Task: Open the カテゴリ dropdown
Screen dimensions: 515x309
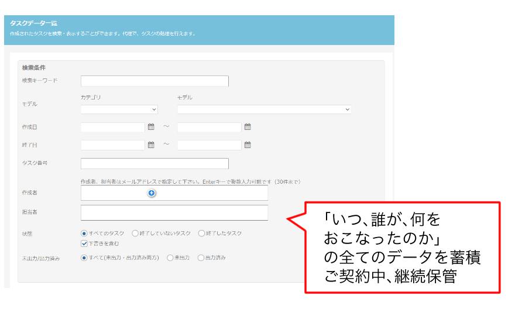Action: (x=119, y=109)
